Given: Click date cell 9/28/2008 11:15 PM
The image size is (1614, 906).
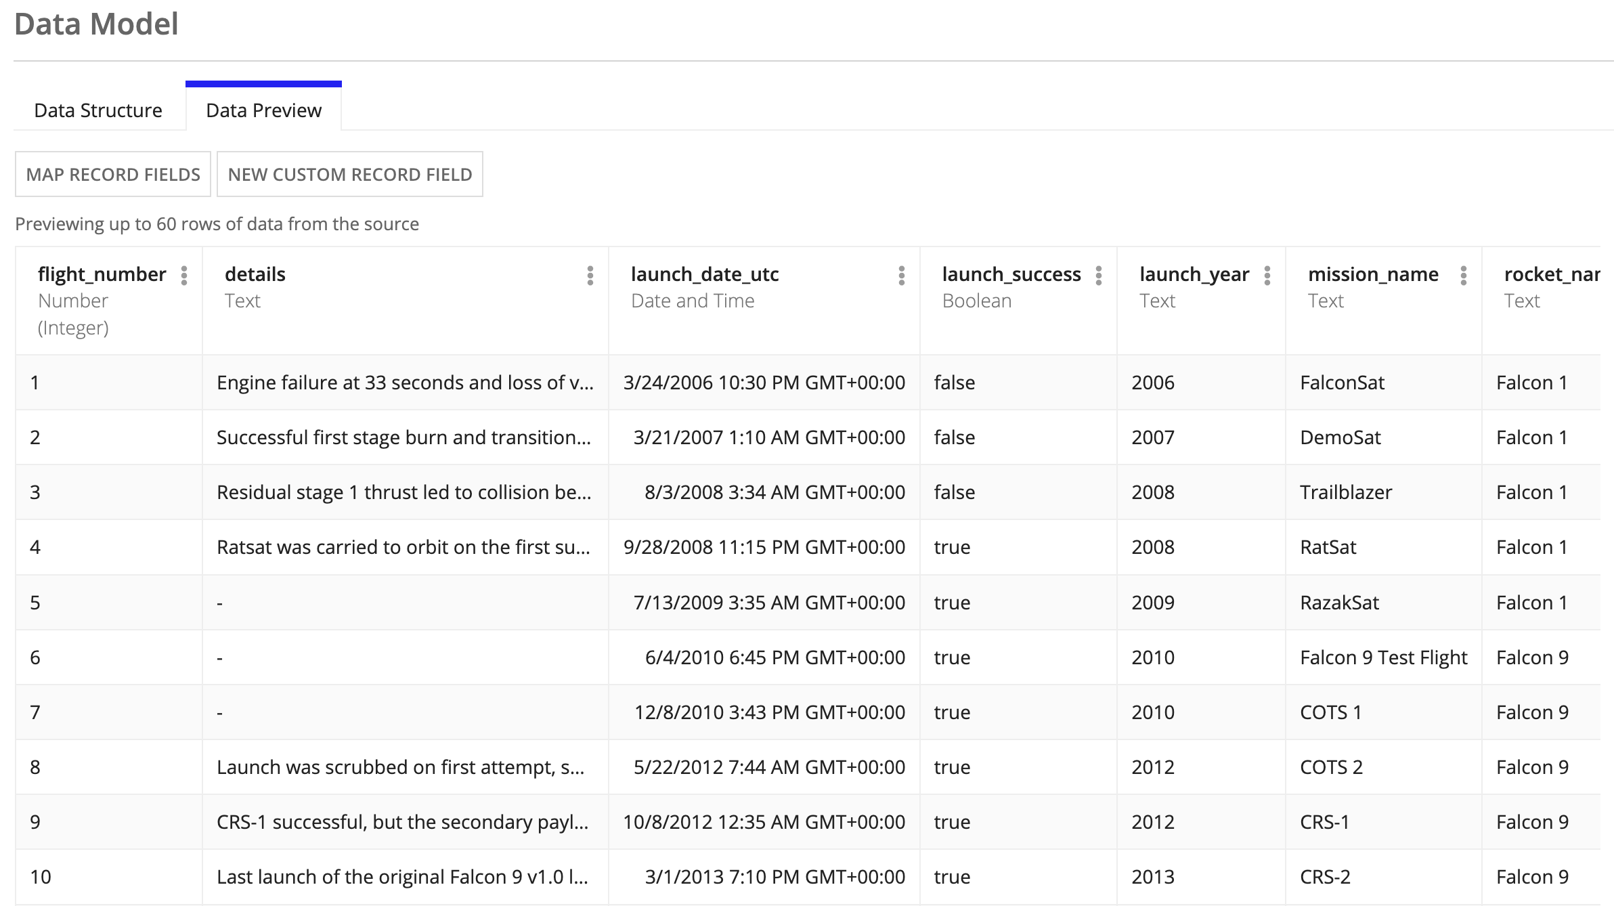Looking at the screenshot, I should (x=764, y=547).
